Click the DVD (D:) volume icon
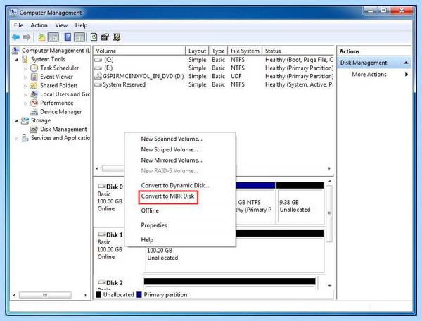This screenshot has height=321, width=422. tap(98, 76)
